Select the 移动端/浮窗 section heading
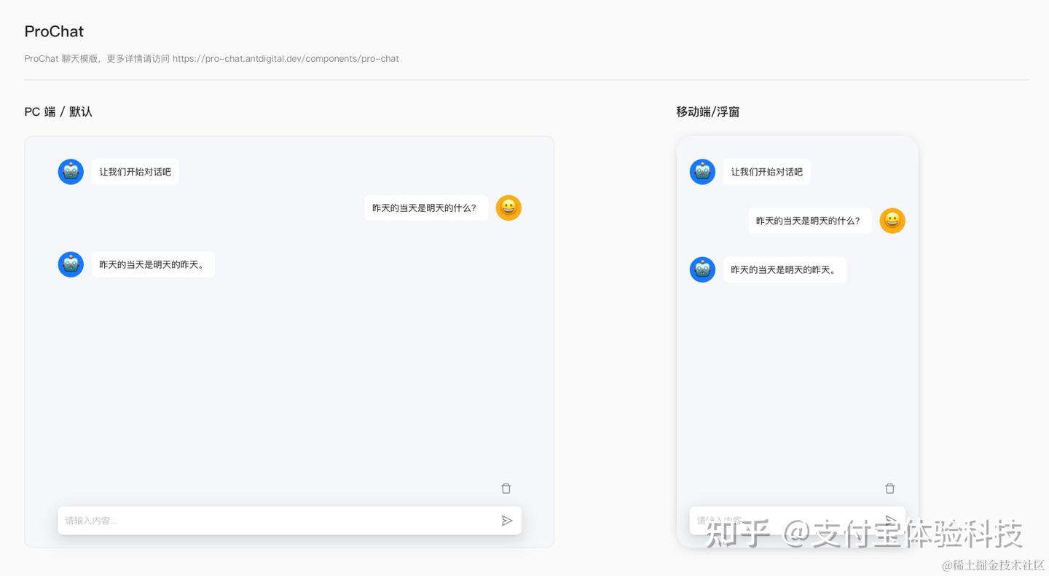 (707, 111)
